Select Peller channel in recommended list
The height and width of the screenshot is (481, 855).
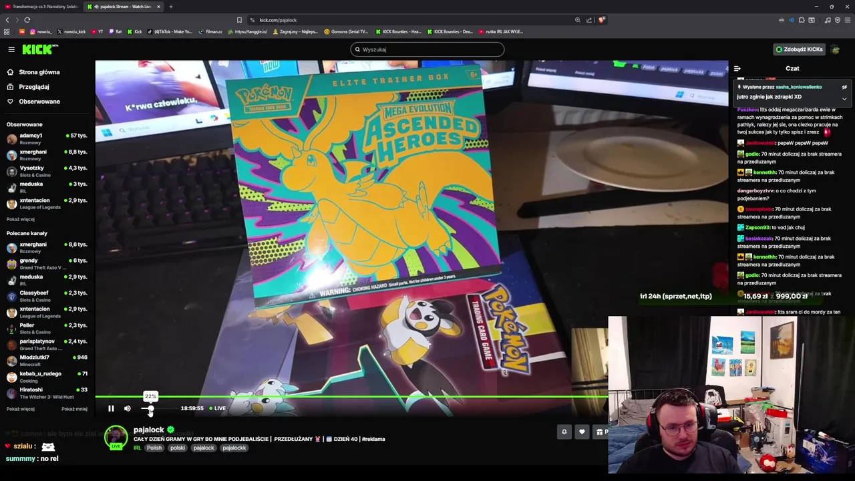tap(47, 328)
